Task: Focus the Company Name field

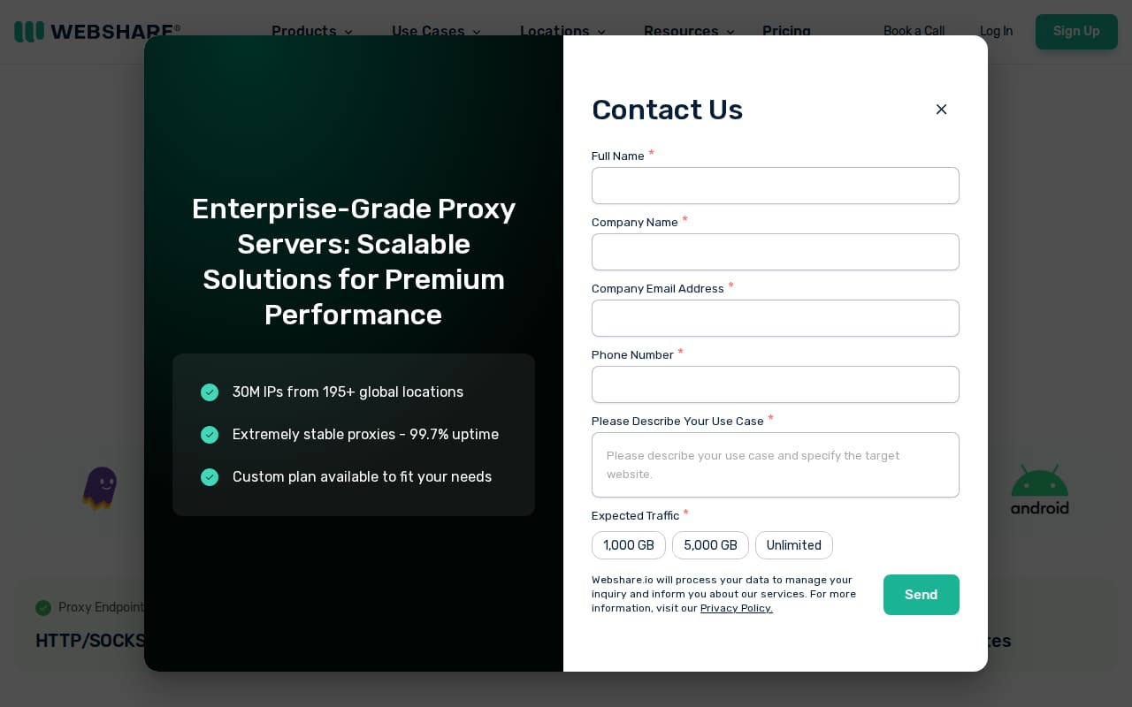Action: (x=776, y=252)
